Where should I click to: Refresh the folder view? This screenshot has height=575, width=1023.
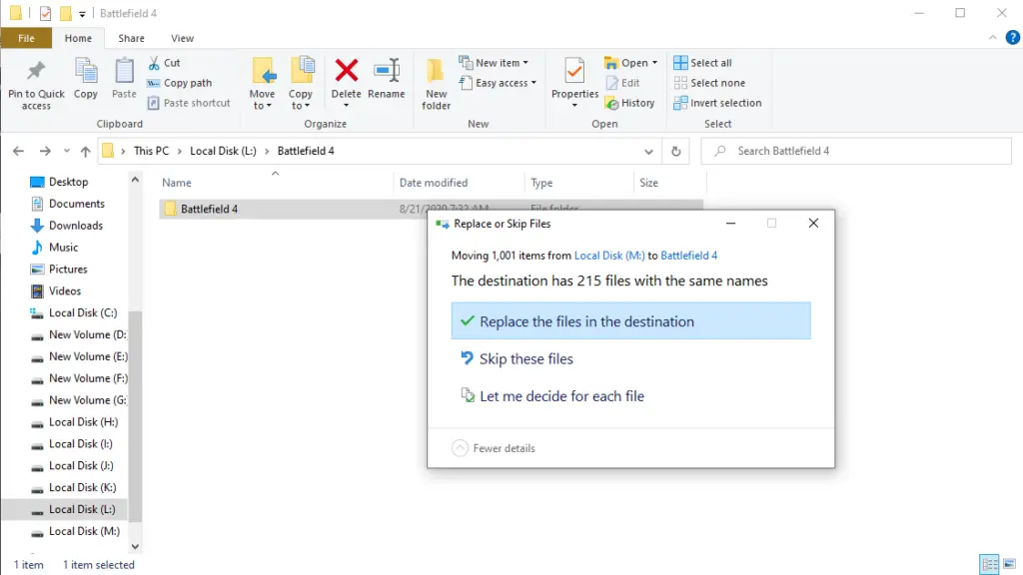[676, 152]
